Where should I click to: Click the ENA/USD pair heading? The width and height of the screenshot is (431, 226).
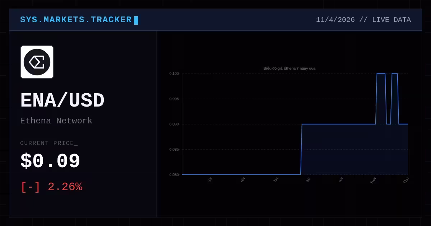pyautogui.click(x=62, y=101)
